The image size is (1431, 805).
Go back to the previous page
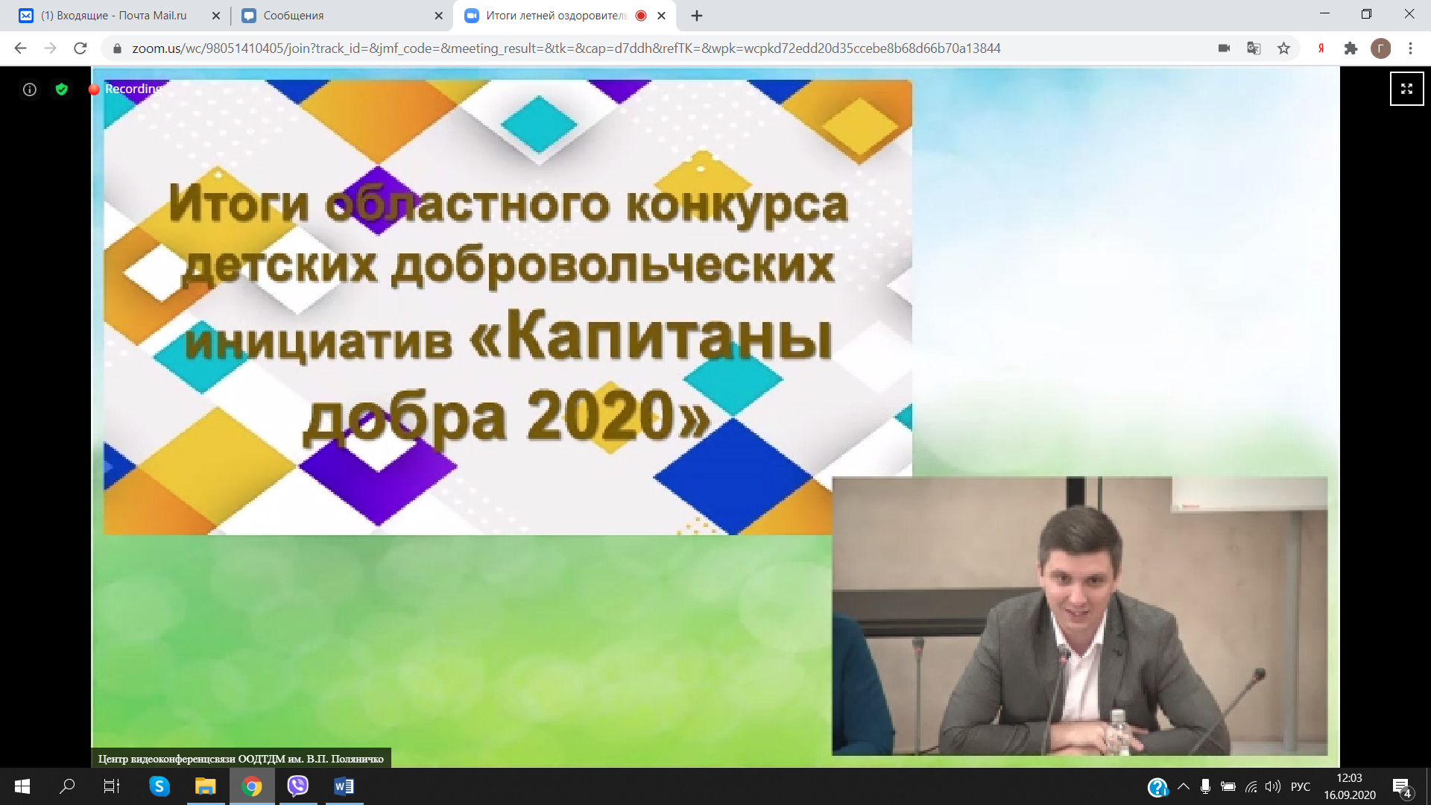coord(20,48)
